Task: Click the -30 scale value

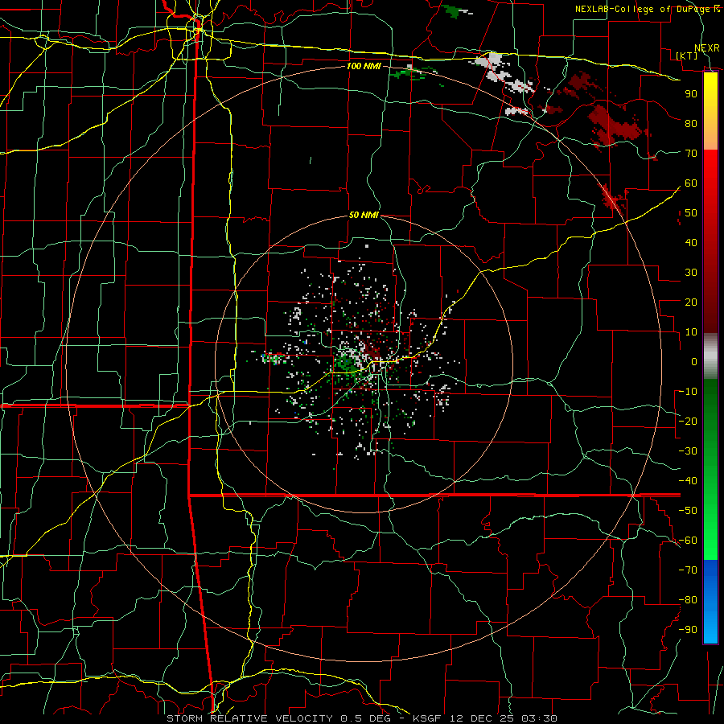Action: coord(688,451)
